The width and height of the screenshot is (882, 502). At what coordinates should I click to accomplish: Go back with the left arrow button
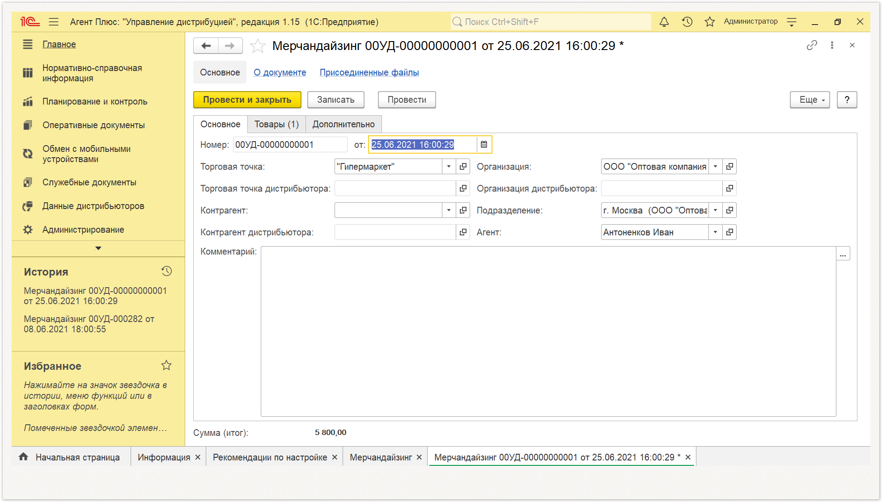click(206, 46)
